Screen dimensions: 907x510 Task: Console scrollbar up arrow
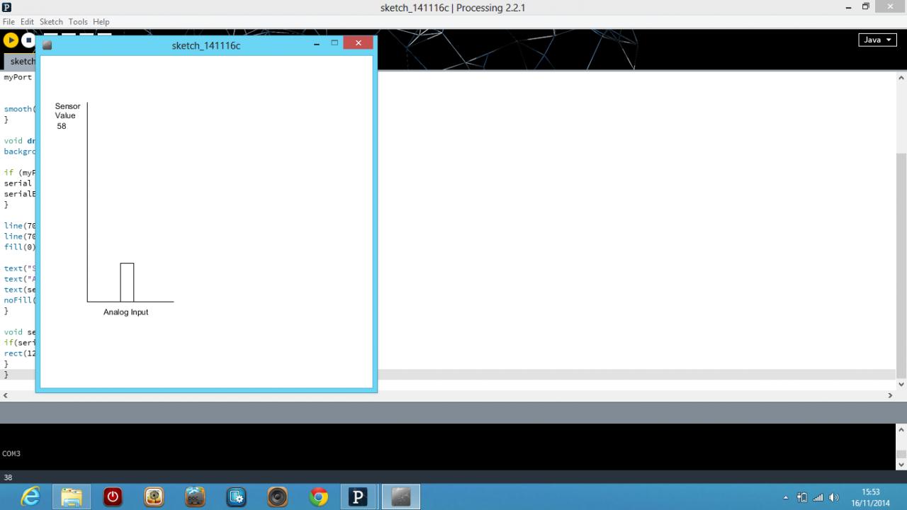click(x=901, y=429)
